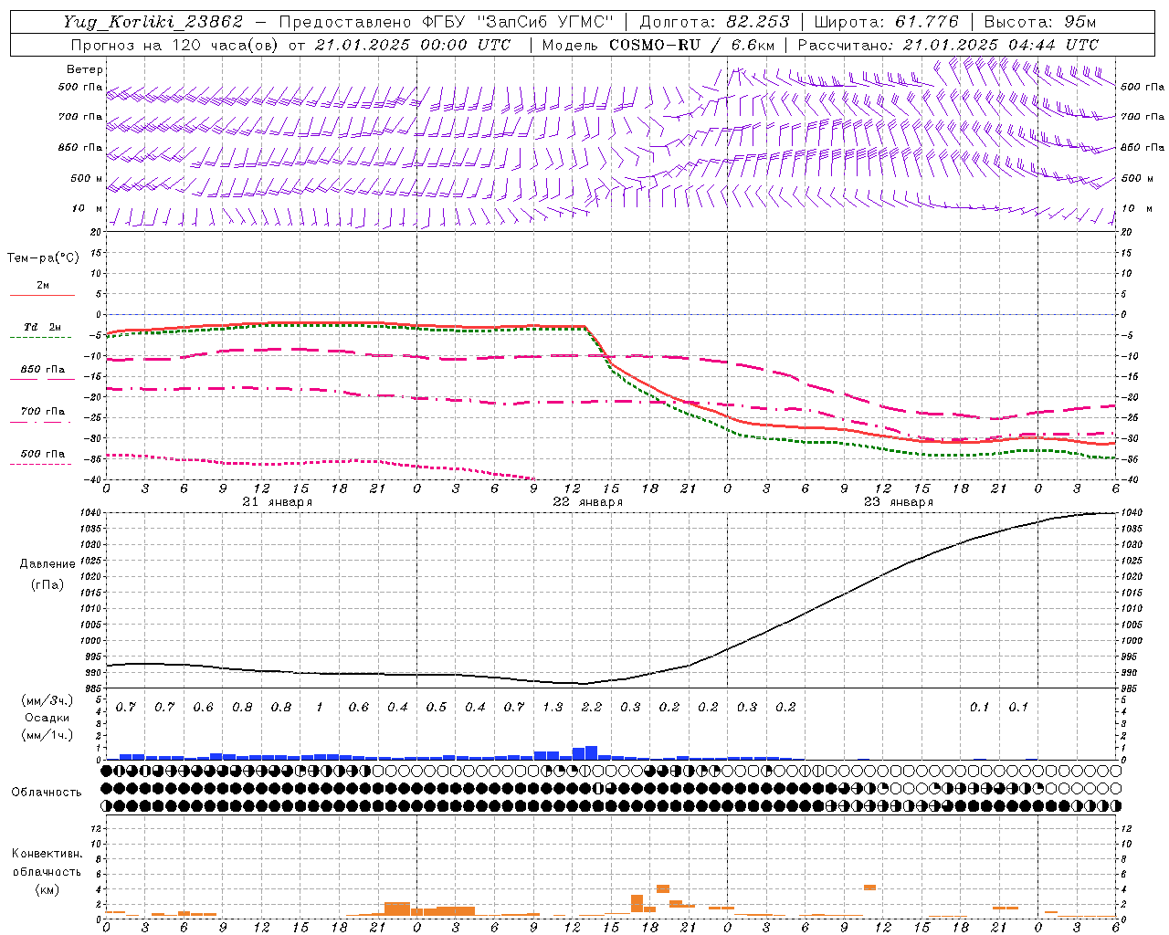This screenshot has height=935, width=1169.
Task: Click the 2.2 precipitation value
Action: [x=591, y=707]
